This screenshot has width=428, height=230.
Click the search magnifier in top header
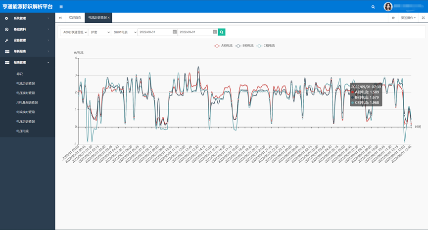coord(373,7)
